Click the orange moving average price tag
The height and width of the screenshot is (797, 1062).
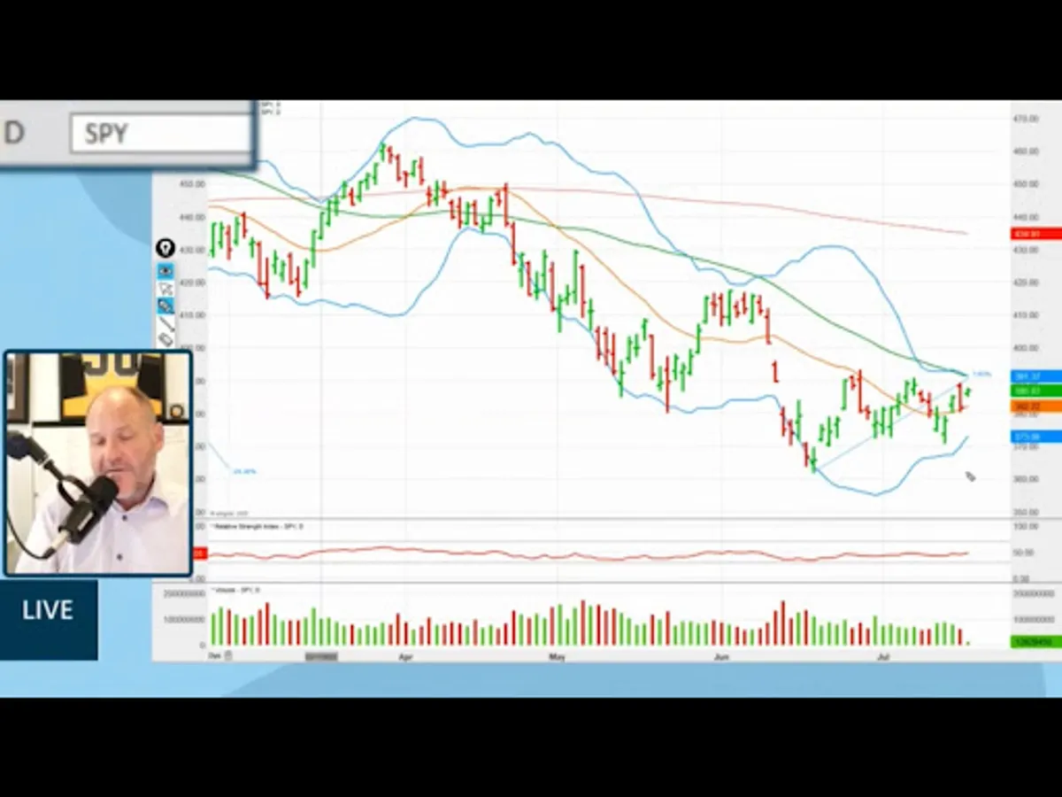1035,406
